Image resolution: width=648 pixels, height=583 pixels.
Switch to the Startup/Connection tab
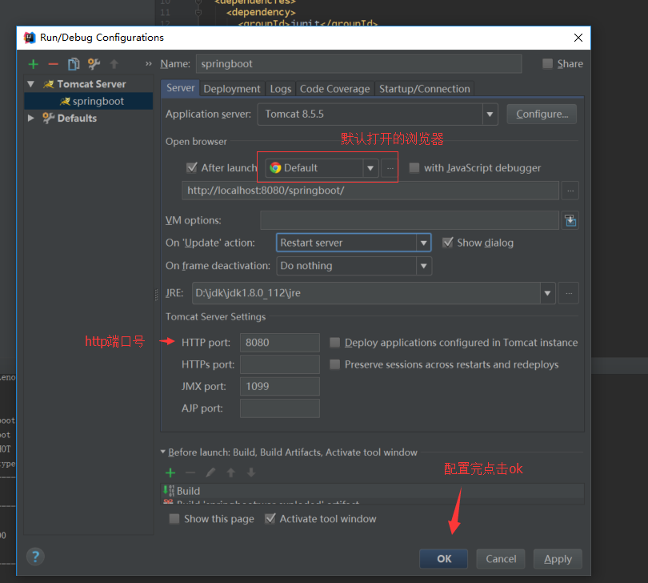425,89
